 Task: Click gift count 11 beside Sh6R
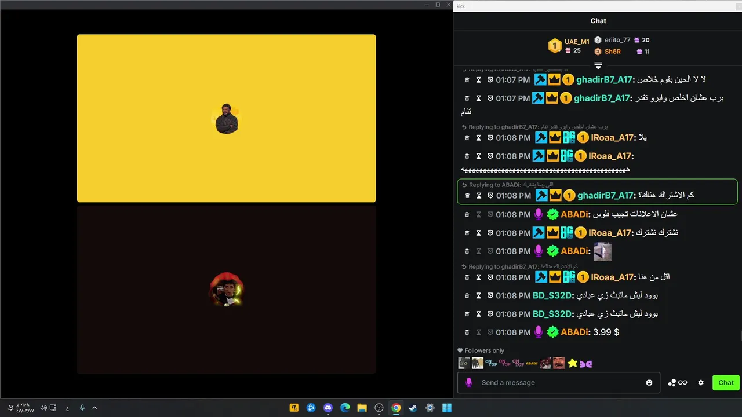pos(647,52)
